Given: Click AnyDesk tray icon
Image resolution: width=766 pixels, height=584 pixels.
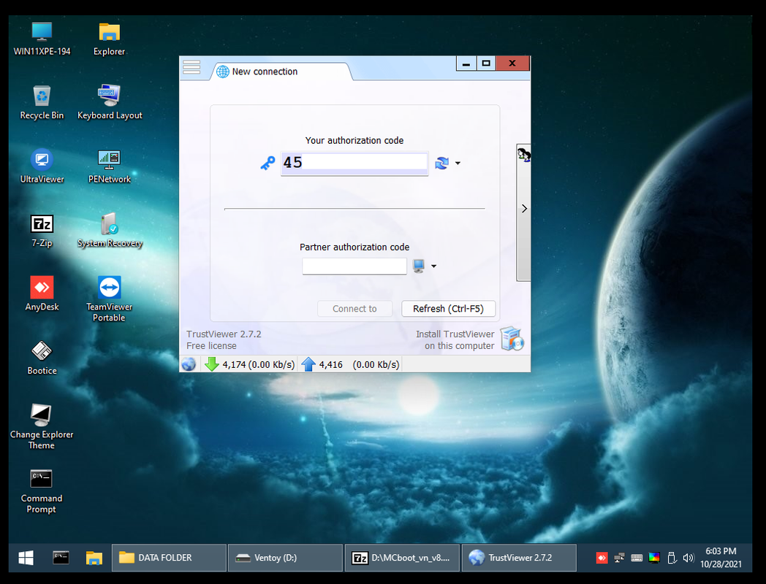Looking at the screenshot, I should [x=602, y=558].
